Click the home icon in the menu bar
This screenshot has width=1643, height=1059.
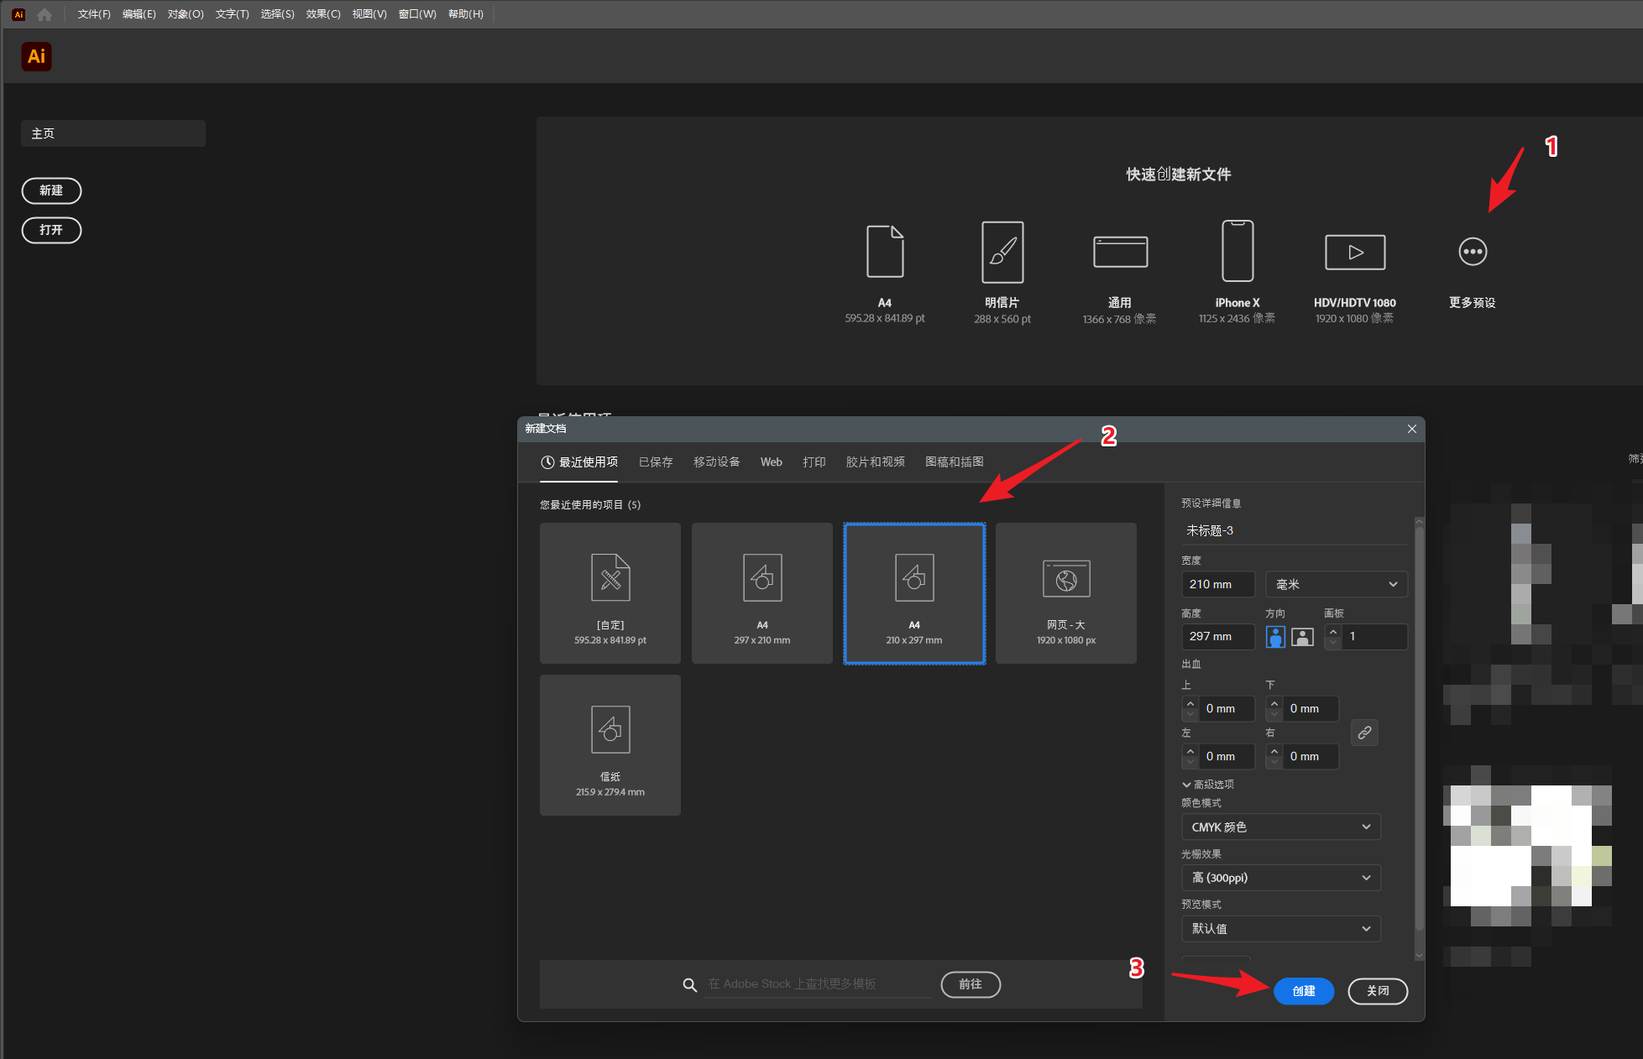[x=44, y=14]
